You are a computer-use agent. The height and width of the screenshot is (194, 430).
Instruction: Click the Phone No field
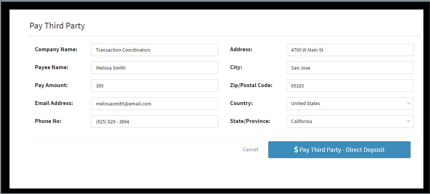(x=155, y=122)
